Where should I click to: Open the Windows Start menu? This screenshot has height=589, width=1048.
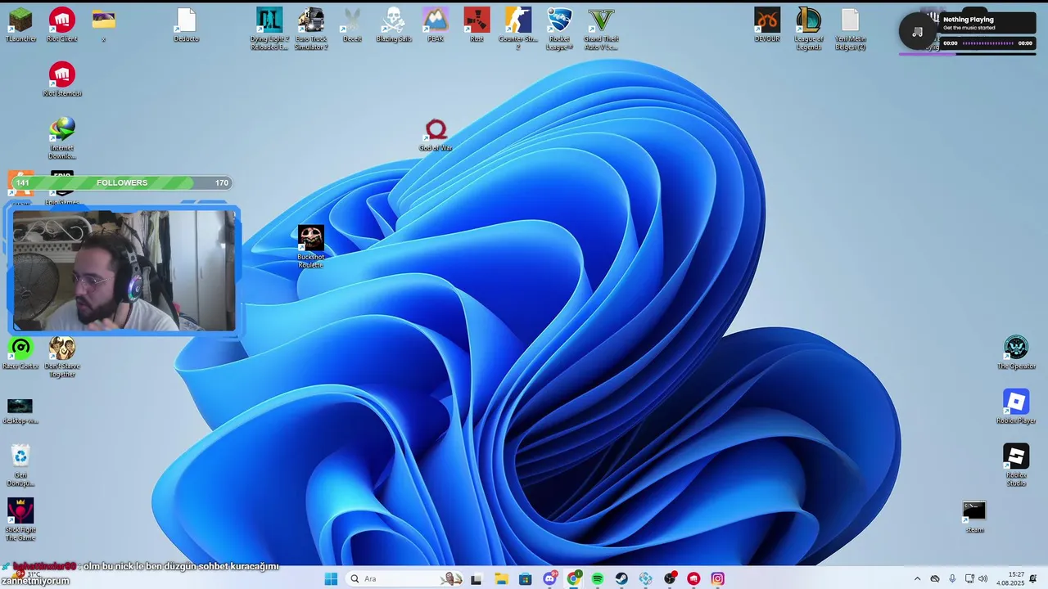tap(331, 578)
